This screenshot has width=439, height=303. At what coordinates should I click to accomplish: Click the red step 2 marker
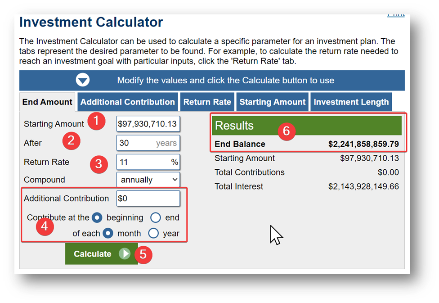point(71,141)
